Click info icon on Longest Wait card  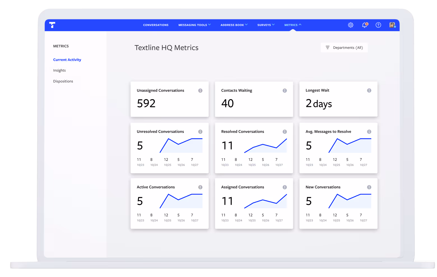[369, 91]
